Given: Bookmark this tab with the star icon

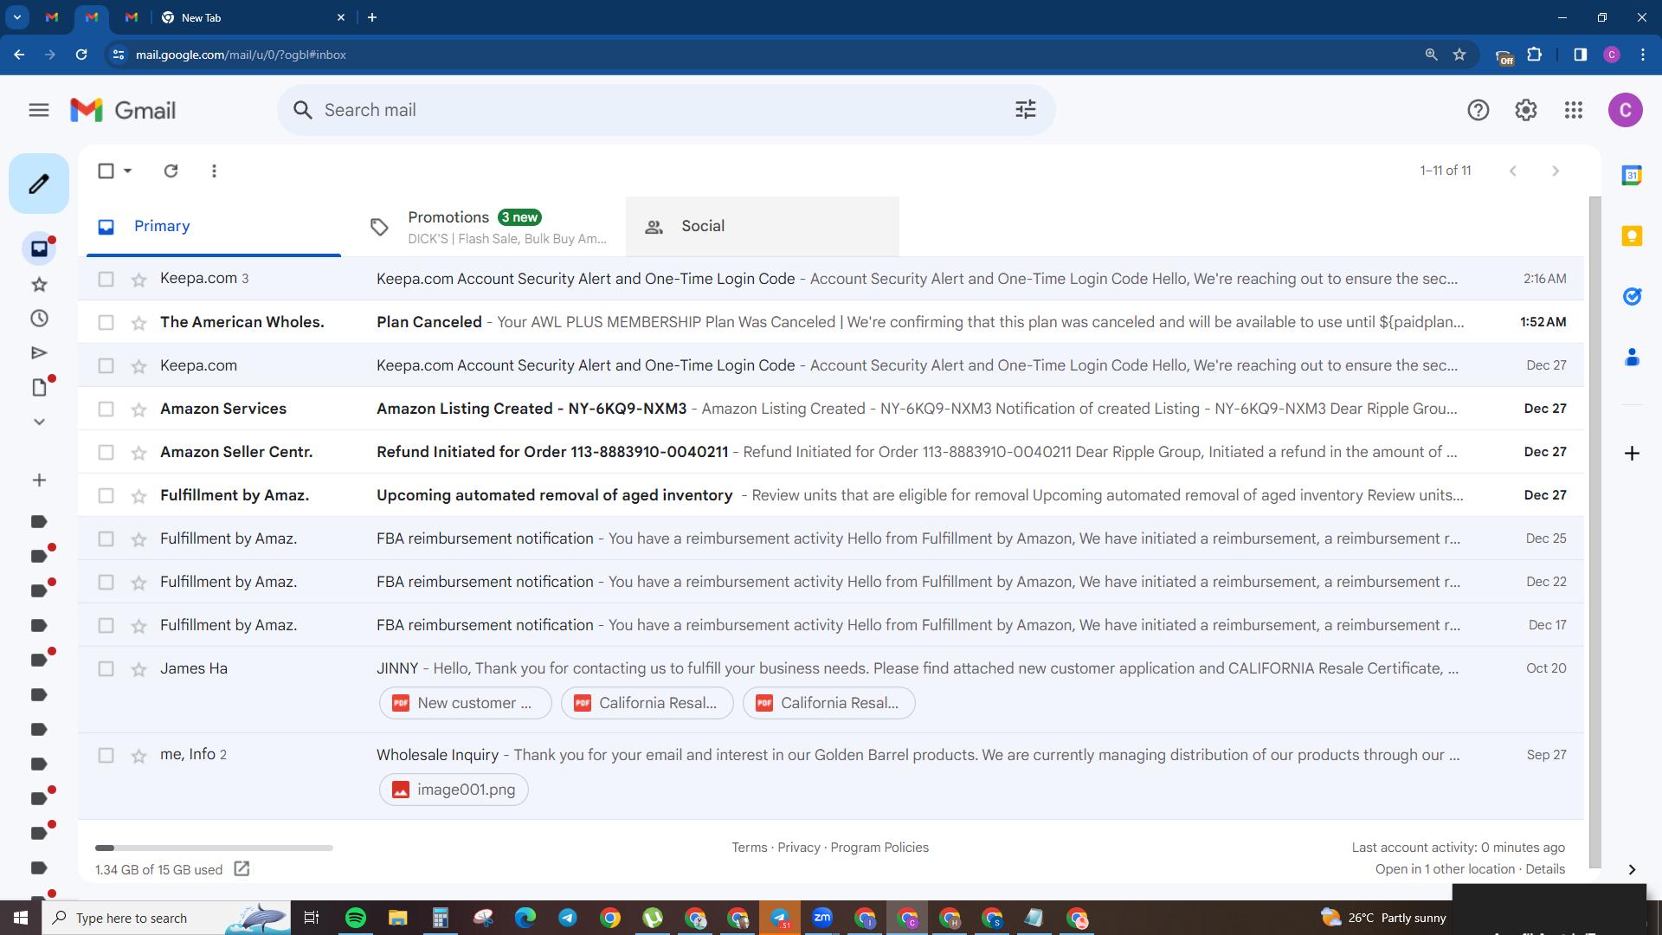Looking at the screenshot, I should tap(1459, 55).
